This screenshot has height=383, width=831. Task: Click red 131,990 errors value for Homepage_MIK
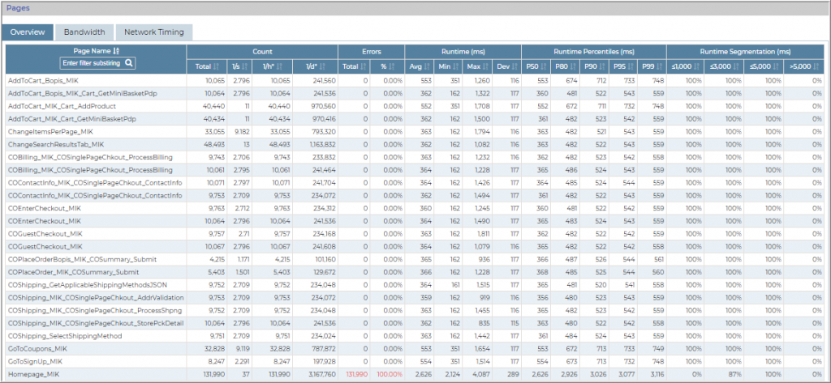pos(357,374)
